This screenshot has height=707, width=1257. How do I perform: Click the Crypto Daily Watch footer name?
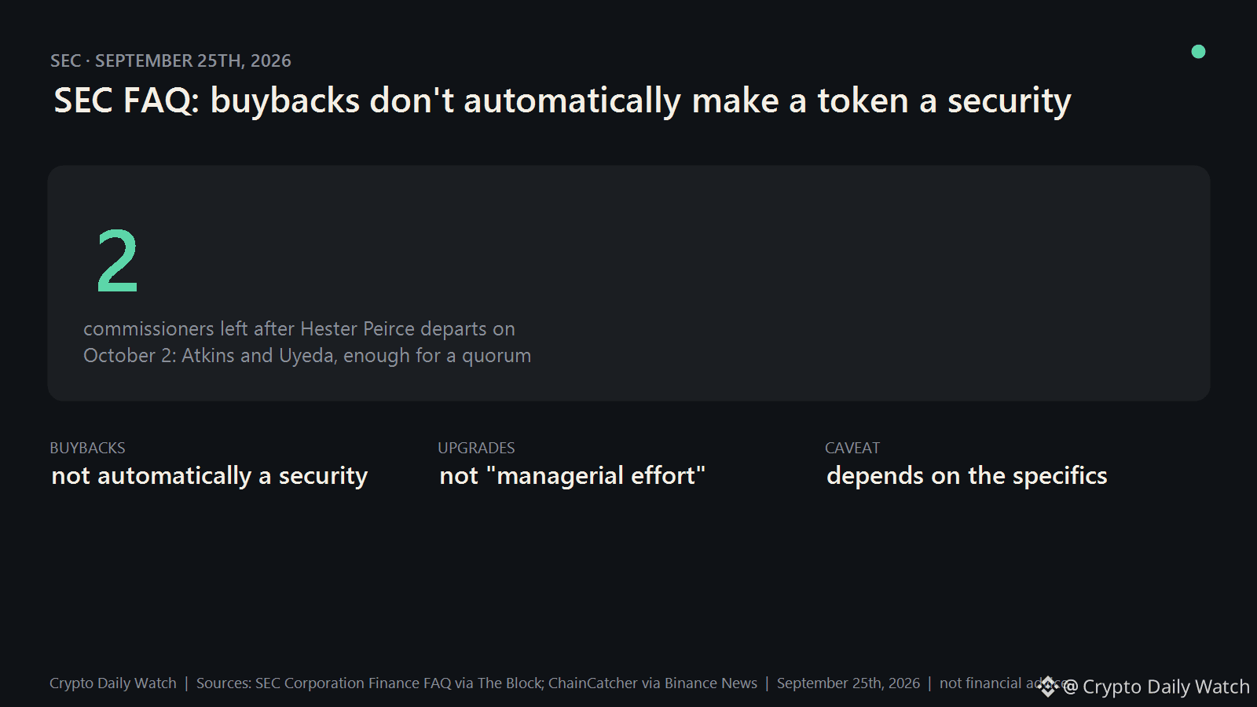point(113,683)
